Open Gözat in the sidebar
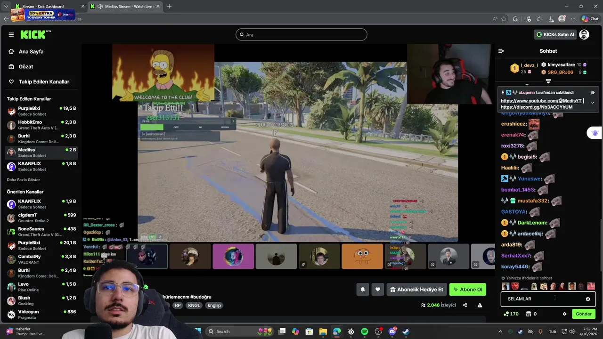603x339 pixels. pyautogui.click(x=26, y=67)
